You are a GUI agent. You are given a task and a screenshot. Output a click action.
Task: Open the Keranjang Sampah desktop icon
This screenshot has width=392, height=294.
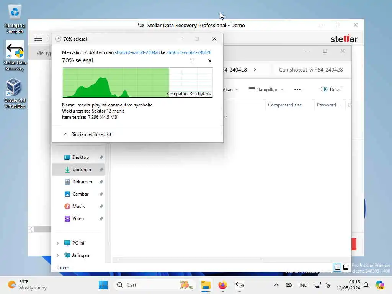[15, 20]
